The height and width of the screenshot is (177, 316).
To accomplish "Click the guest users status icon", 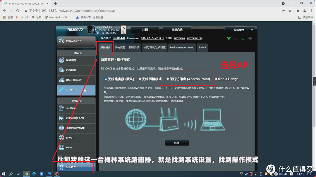I will [235, 38].
